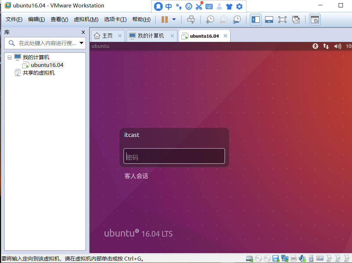Screen dimensions: 352x263
Task: Click the Ubuntu accessibility icon
Action: coord(315,46)
